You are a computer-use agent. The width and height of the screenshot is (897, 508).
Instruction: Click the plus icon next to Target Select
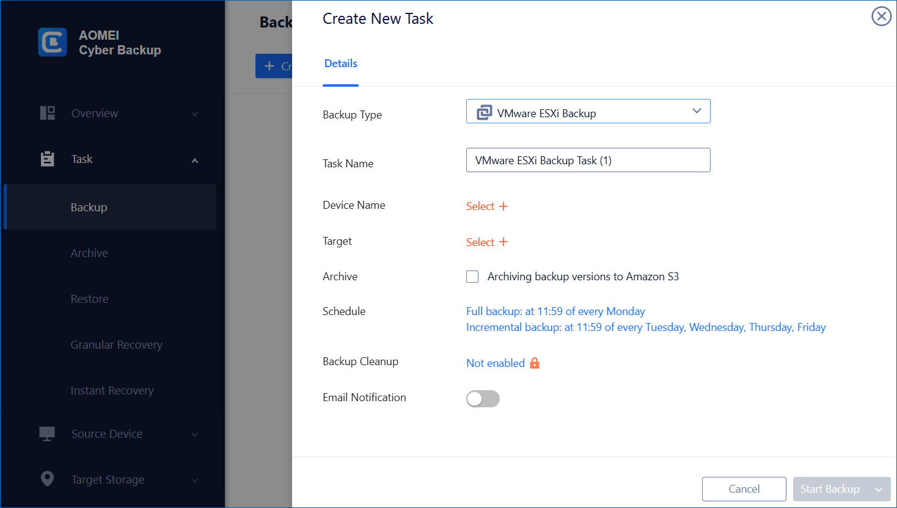click(x=503, y=242)
